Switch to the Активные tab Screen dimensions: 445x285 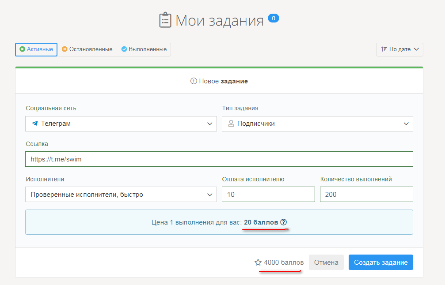pyautogui.click(x=36, y=49)
